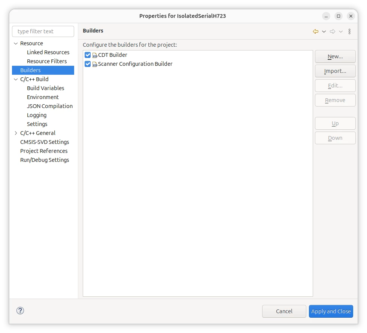Viewport: 367px width, 333px height.
Task: Click the Down button
Action: tap(335, 138)
